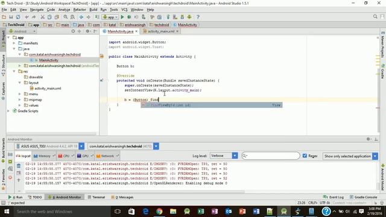Open Chrome from the Windows taskbar
Screen dimensions: 386x217
coord(159,212)
